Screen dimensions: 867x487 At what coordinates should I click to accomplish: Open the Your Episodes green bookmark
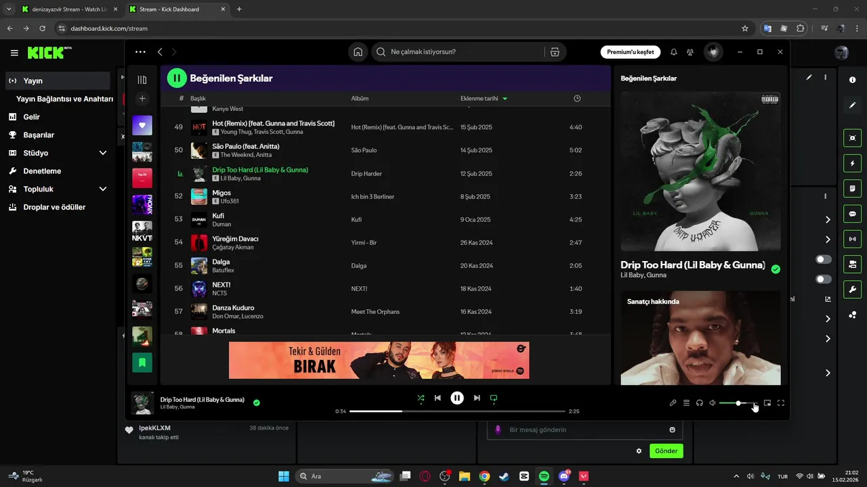tap(142, 363)
